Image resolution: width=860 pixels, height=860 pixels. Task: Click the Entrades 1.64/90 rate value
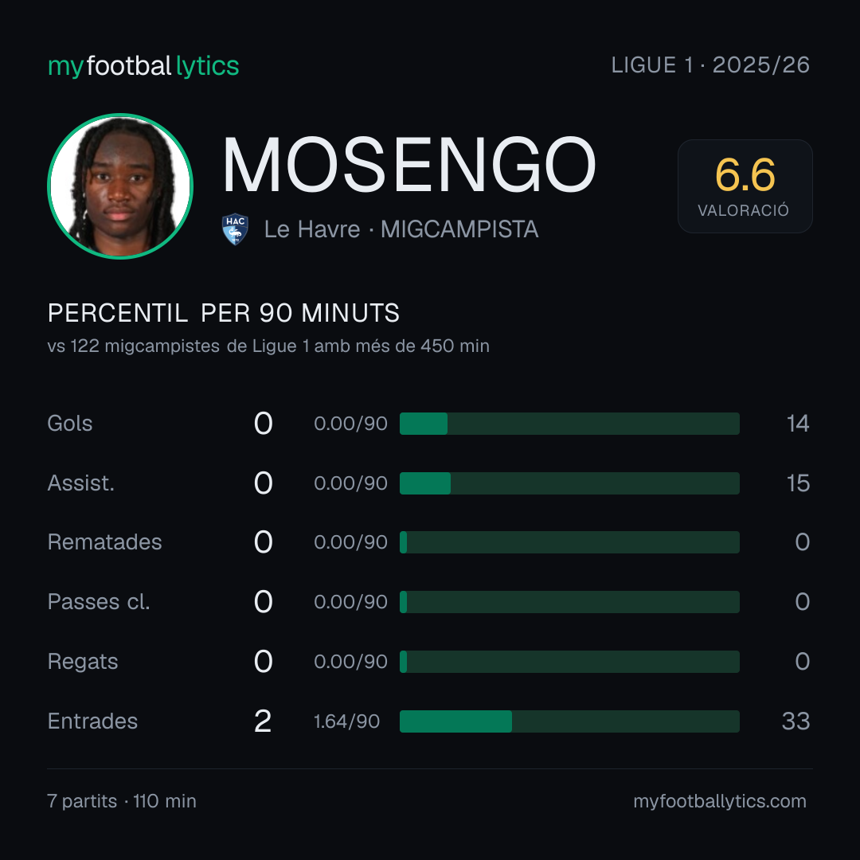click(346, 721)
